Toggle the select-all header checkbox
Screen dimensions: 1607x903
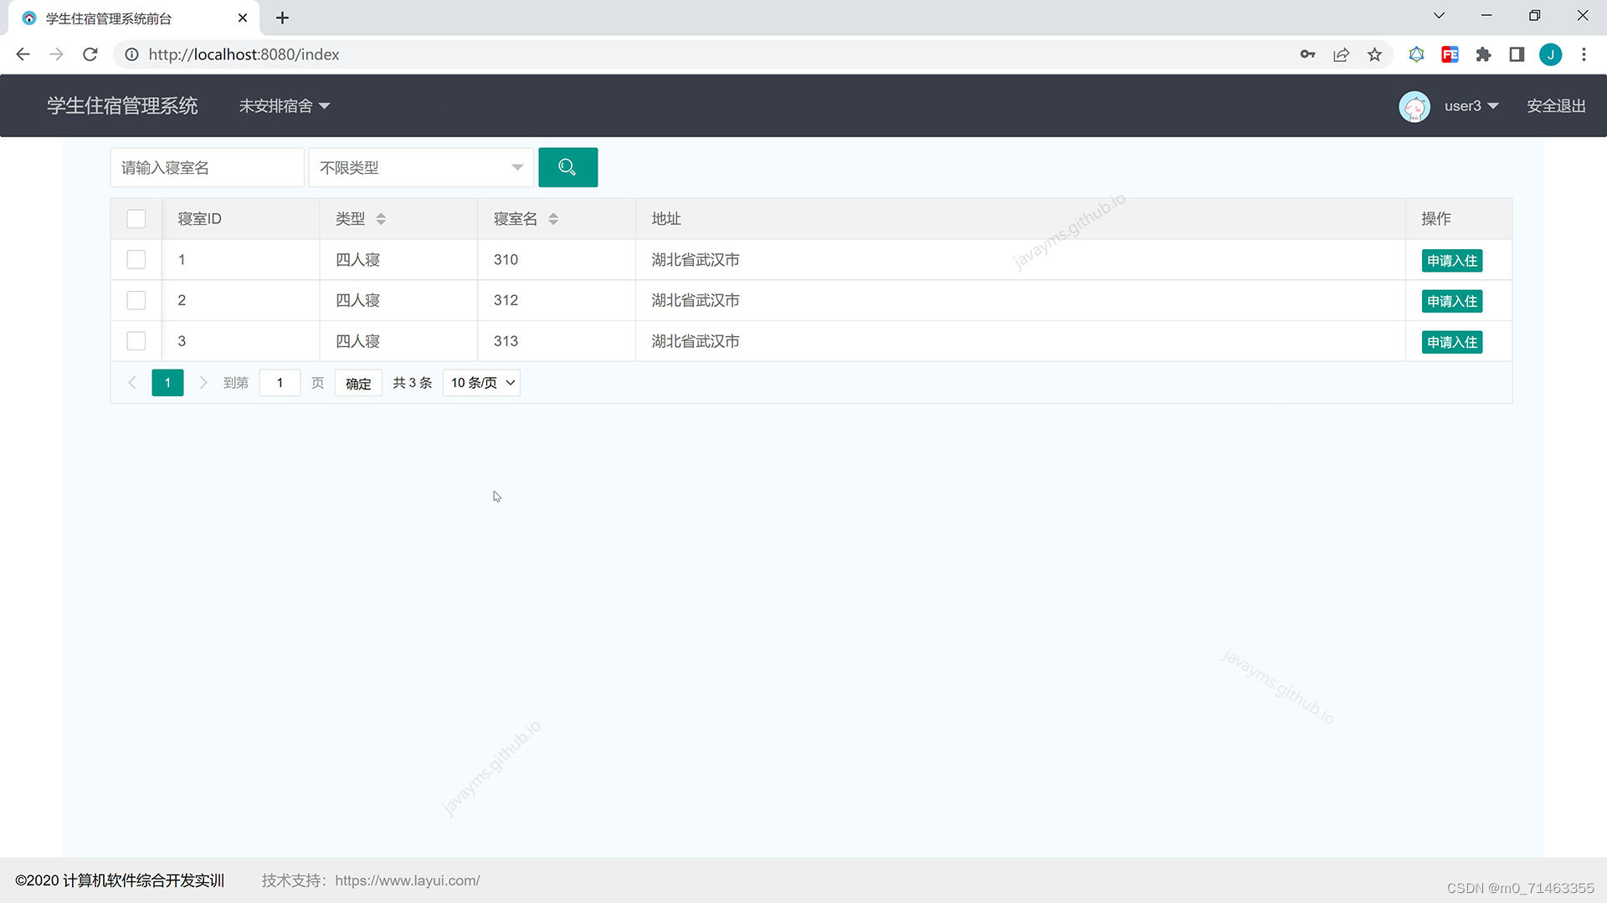(x=136, y=219)
